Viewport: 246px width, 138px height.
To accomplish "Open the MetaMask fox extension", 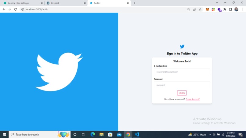I will point(208,9).
